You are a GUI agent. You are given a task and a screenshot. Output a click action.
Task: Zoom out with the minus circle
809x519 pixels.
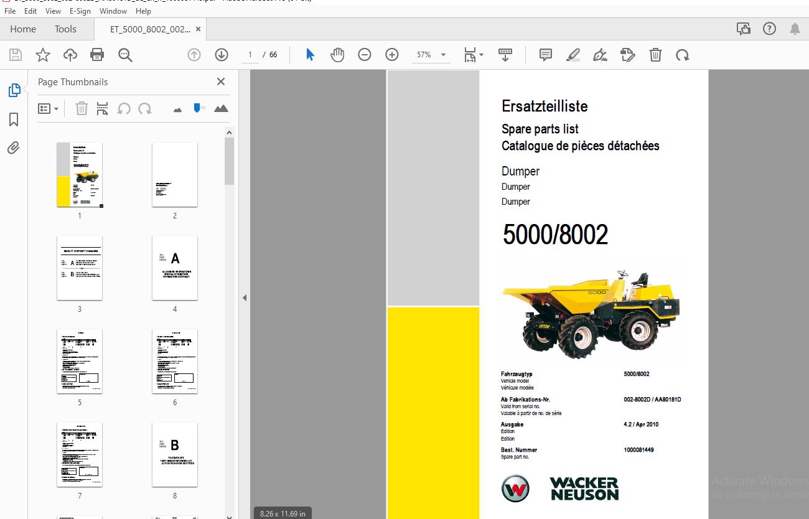(365, 55)
